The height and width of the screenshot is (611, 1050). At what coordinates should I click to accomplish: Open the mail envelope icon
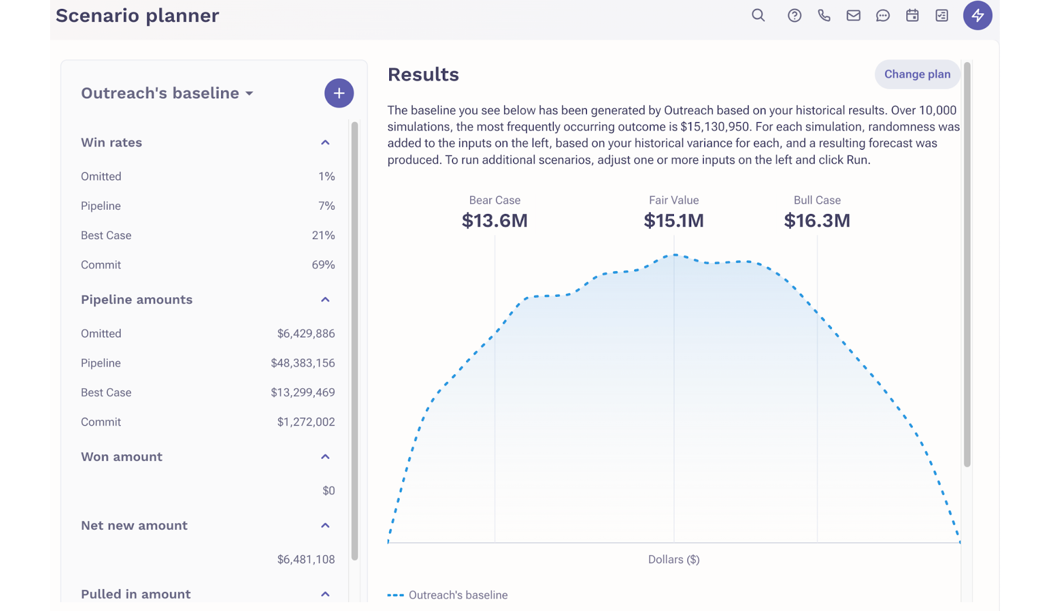853,15
